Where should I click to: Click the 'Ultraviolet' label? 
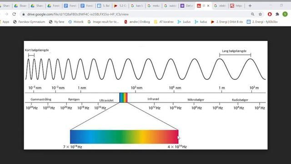pyautogui.click(x=106, y=100)
